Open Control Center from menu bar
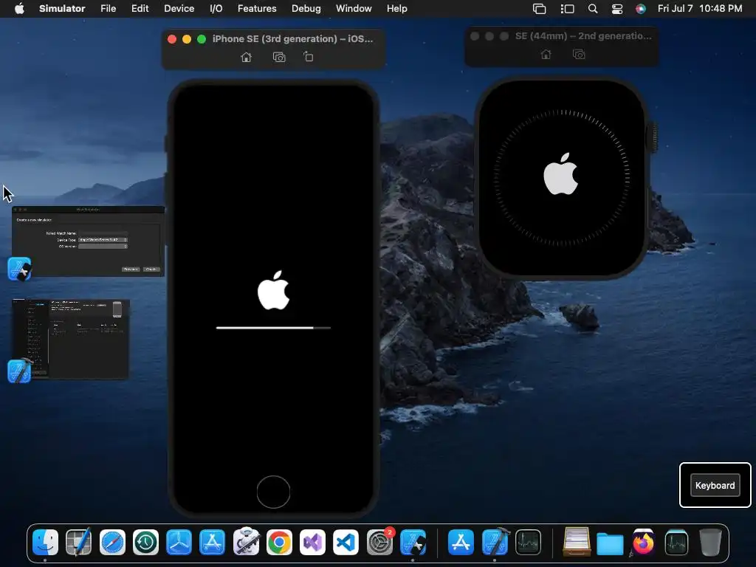 (617, 9)
